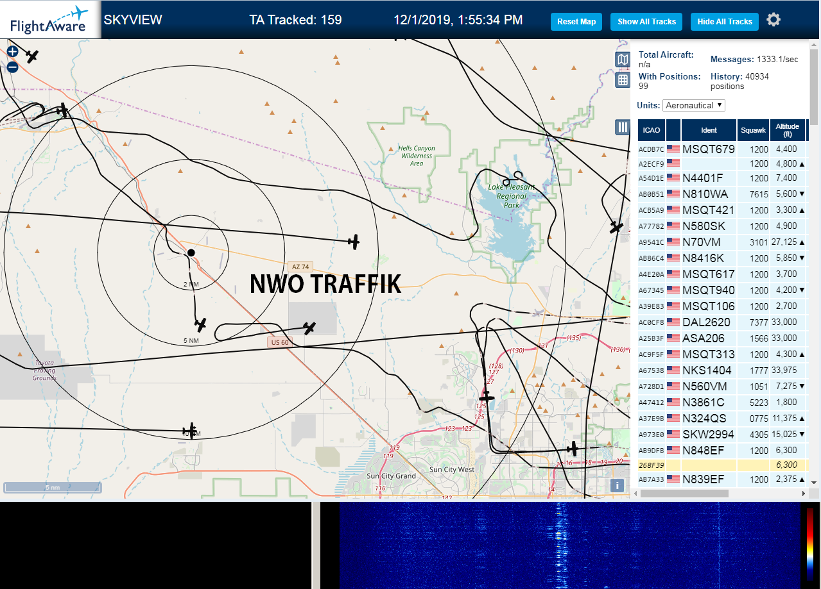Select the N580SK row

pos(723,226)
